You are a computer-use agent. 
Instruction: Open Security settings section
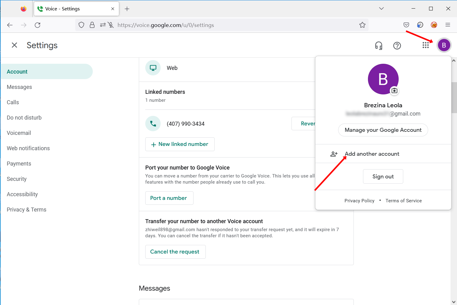[46, 179]
